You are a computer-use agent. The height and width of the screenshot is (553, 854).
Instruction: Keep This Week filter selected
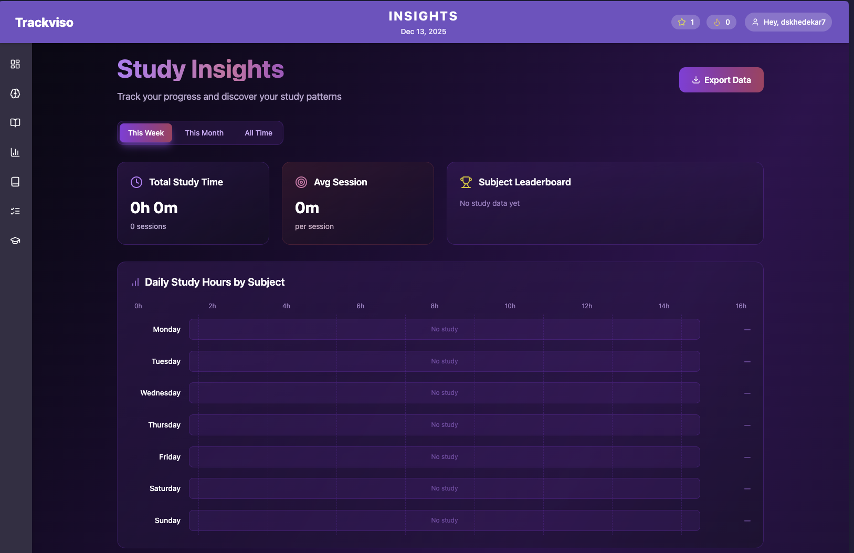pyautogui.click(x=145, y=133)
